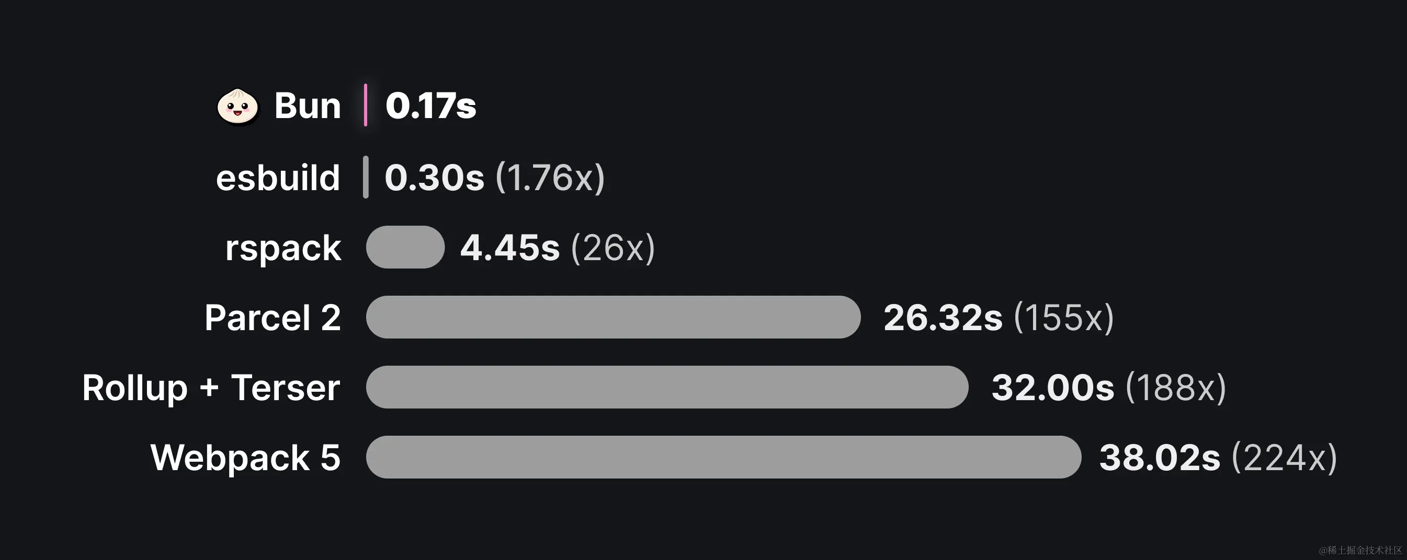Image resolution: width=1407 pixels, height=560 pixels.
Task: Click the Bun dumpling mascot icon
Action: coord(237,107)
